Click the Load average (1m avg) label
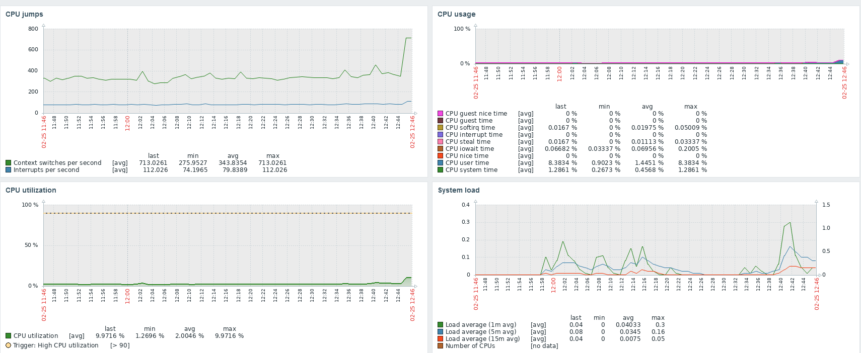The image size is (861, 353). point(481,325)
